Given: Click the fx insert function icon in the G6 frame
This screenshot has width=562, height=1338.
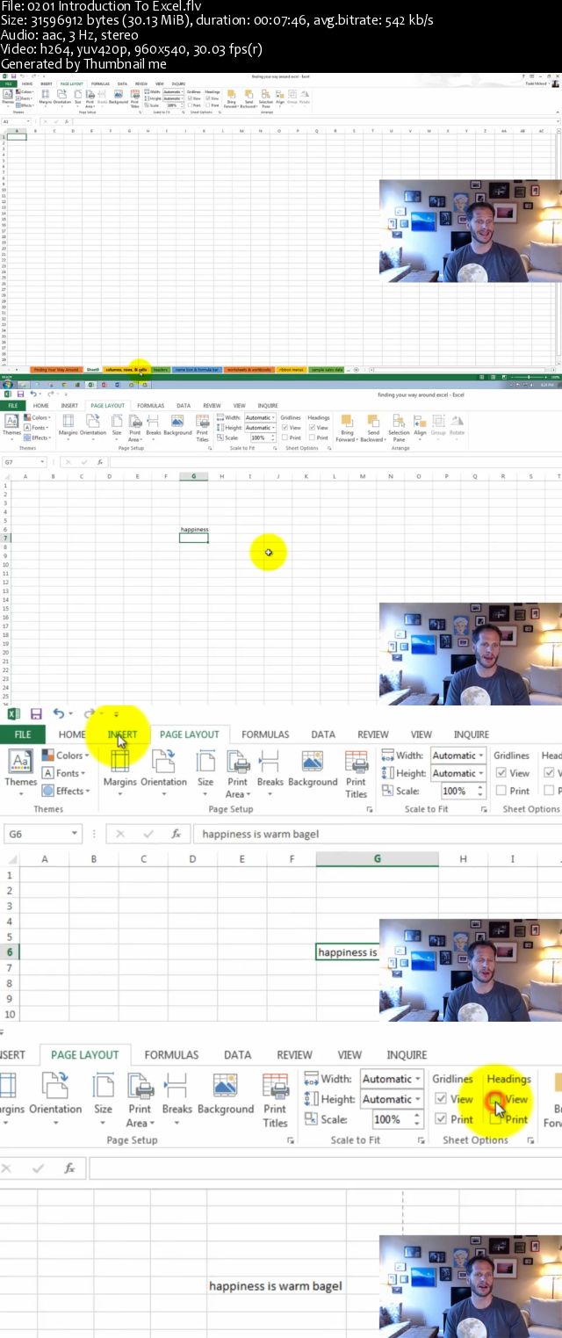Looking at the screenshot, I should coord(176,834).
